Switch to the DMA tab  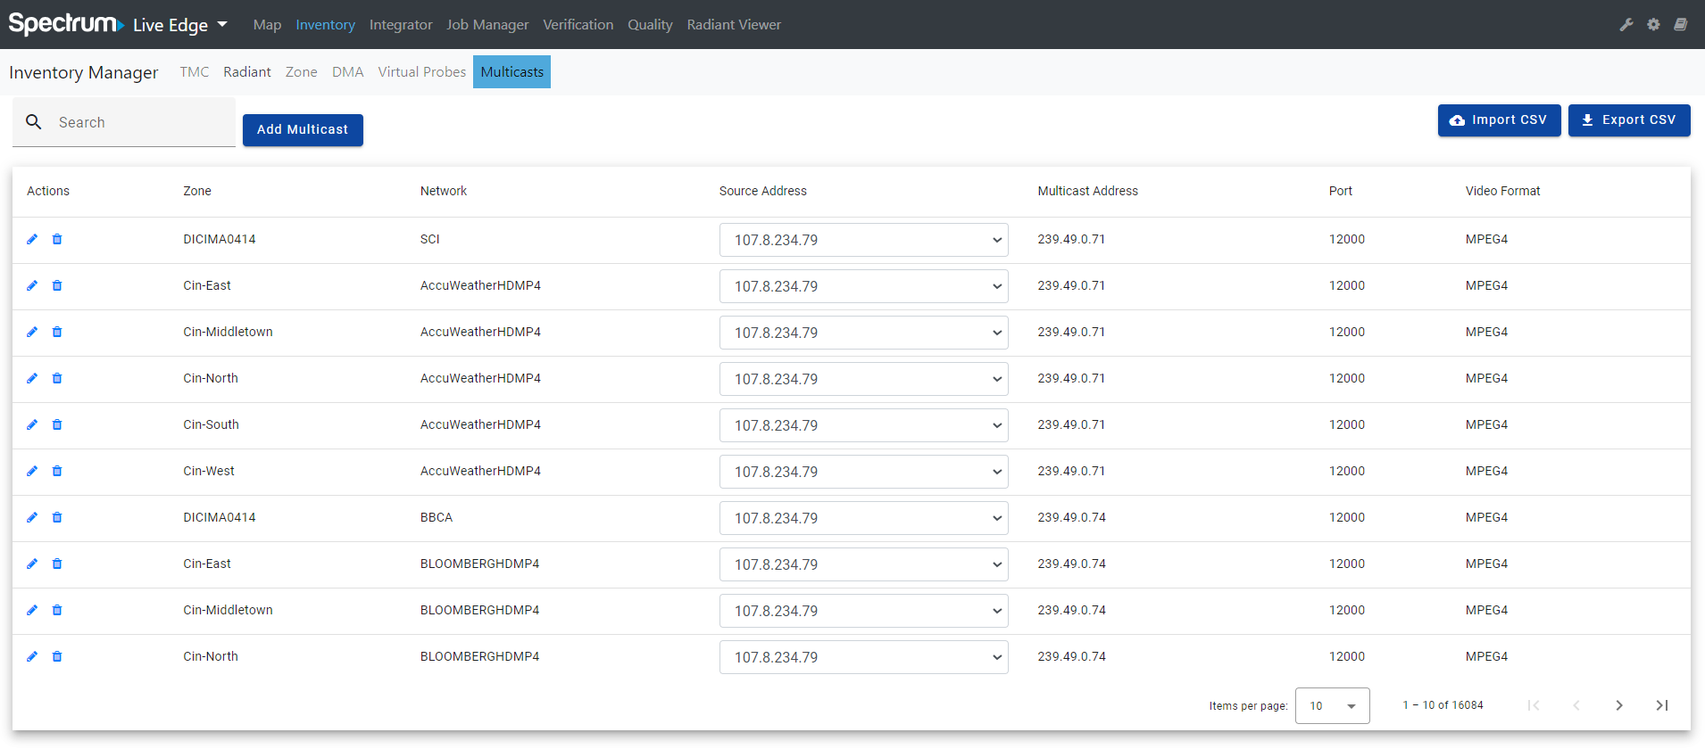(348, 72)
